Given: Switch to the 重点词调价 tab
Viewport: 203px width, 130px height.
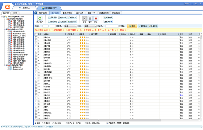Looking at the screenshot, I should 67,13.
